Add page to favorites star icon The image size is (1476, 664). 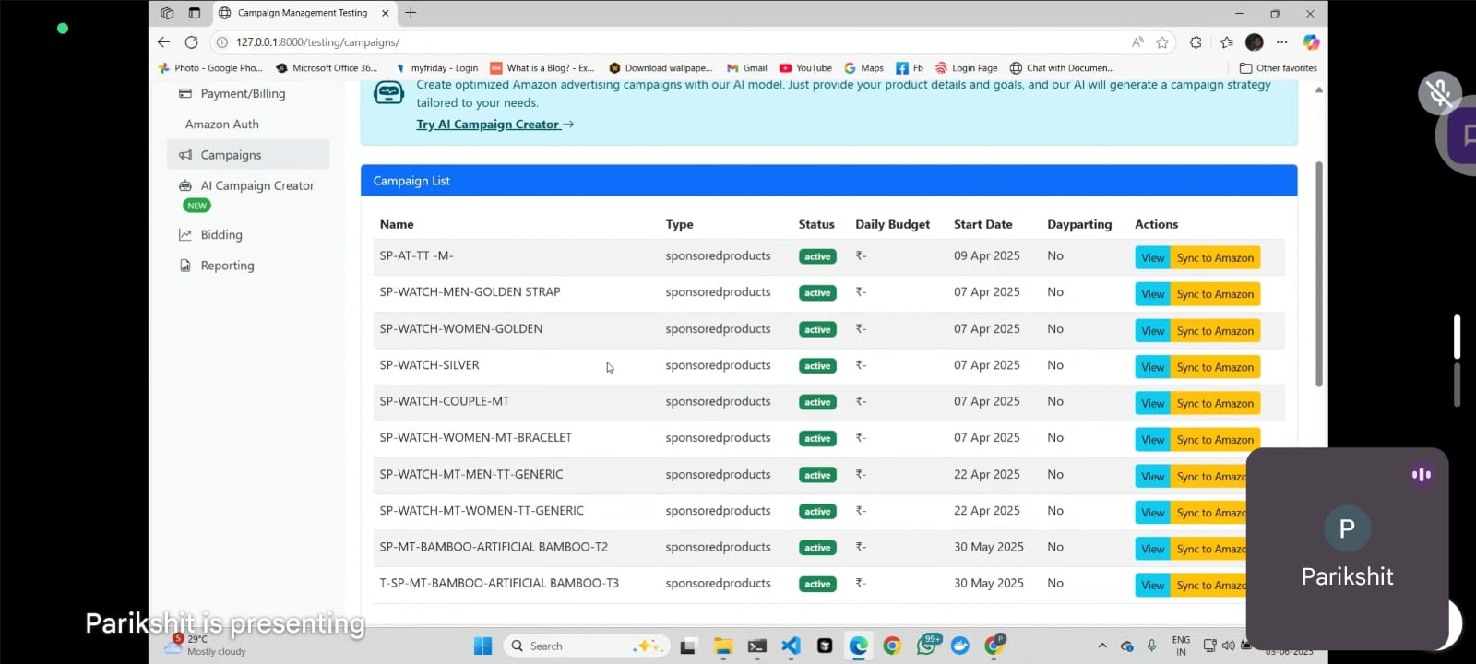tap(1162, 42)
